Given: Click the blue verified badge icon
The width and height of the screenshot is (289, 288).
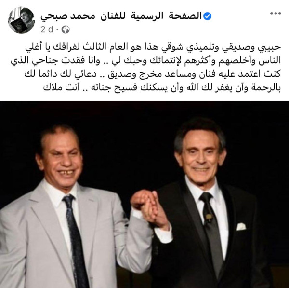Looking at the screenshot, I should (207, 16).
